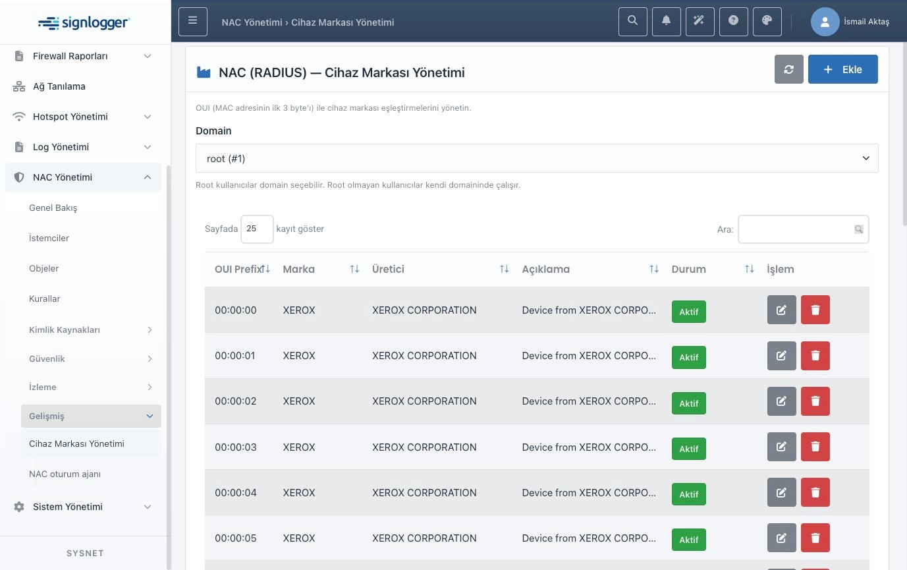Screen dimensions: 907x570
Task: Click İsmail Aktaş username
Action: coord(866,22)
